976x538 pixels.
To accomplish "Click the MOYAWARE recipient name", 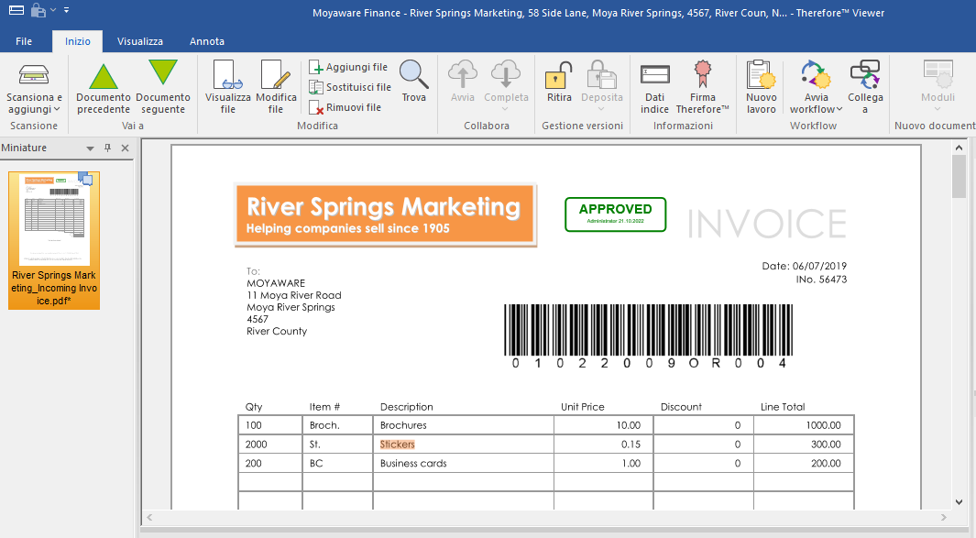I will (276, 283).
